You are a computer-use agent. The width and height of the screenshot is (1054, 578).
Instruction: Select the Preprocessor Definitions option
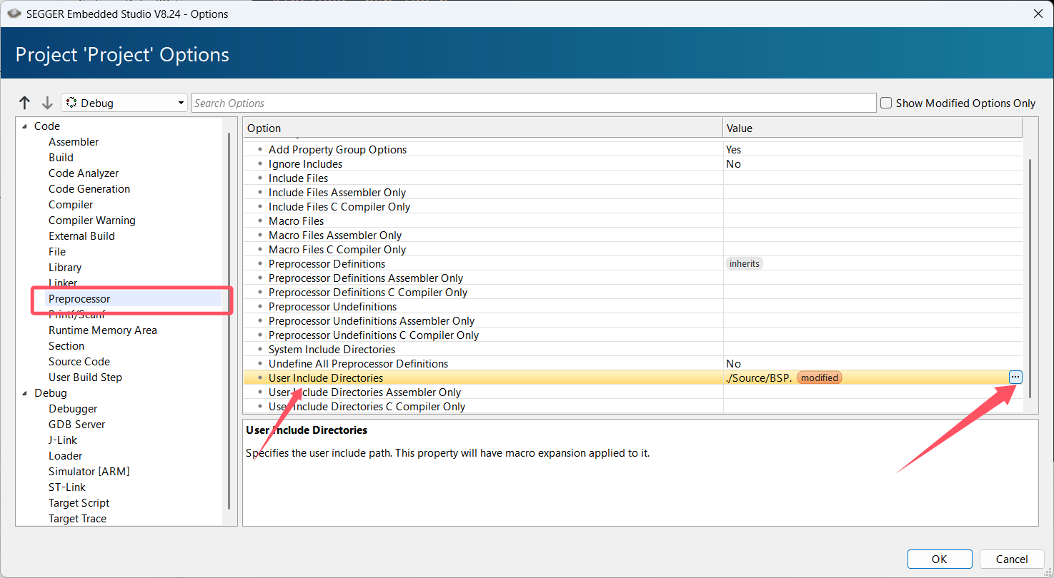633,264
